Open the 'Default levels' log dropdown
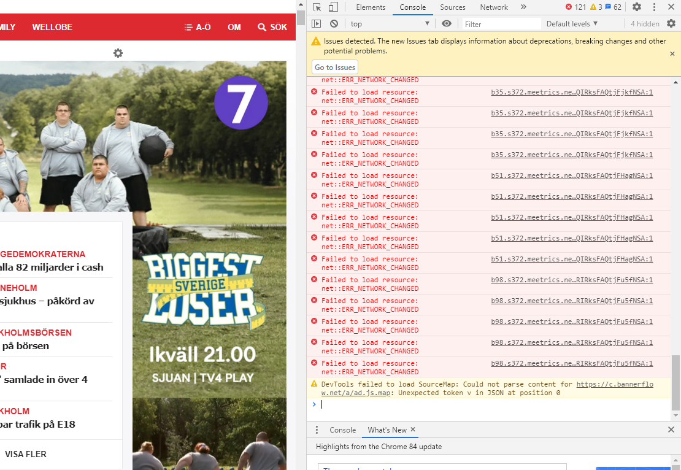681x470 pixels. pos(572,24)
